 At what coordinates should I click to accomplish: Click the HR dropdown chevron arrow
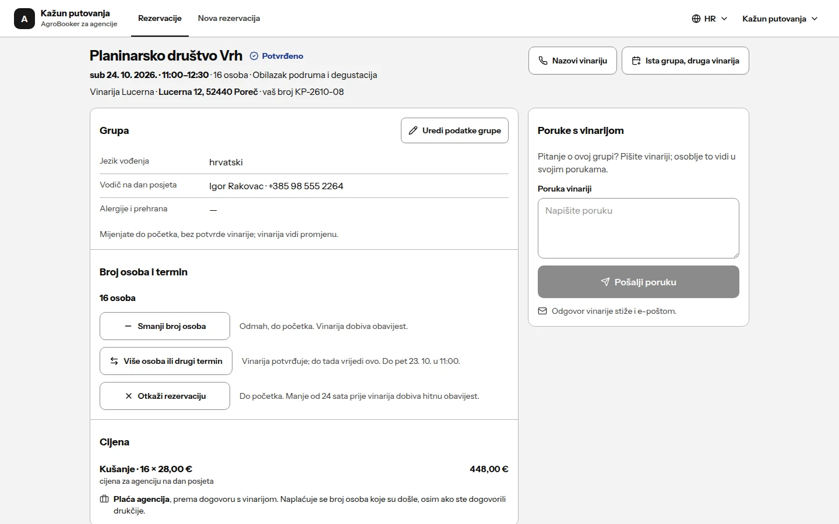point(724,19)
